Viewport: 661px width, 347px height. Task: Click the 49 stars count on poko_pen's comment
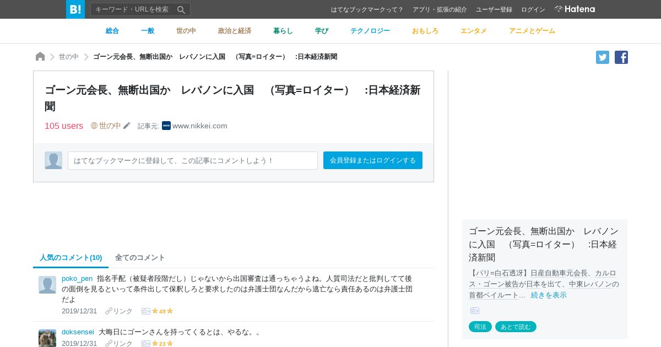click(162, 311)
